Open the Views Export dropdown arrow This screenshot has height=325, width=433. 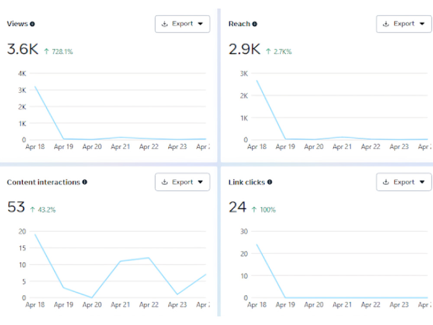[x=200, y=24]
